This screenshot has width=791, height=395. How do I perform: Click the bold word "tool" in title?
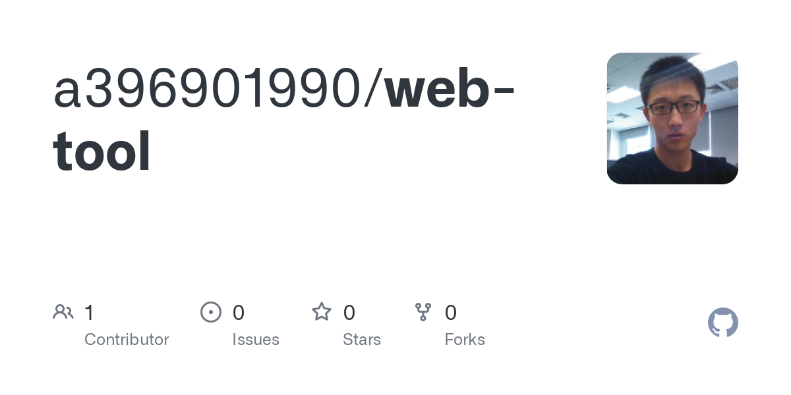(102, 151)
